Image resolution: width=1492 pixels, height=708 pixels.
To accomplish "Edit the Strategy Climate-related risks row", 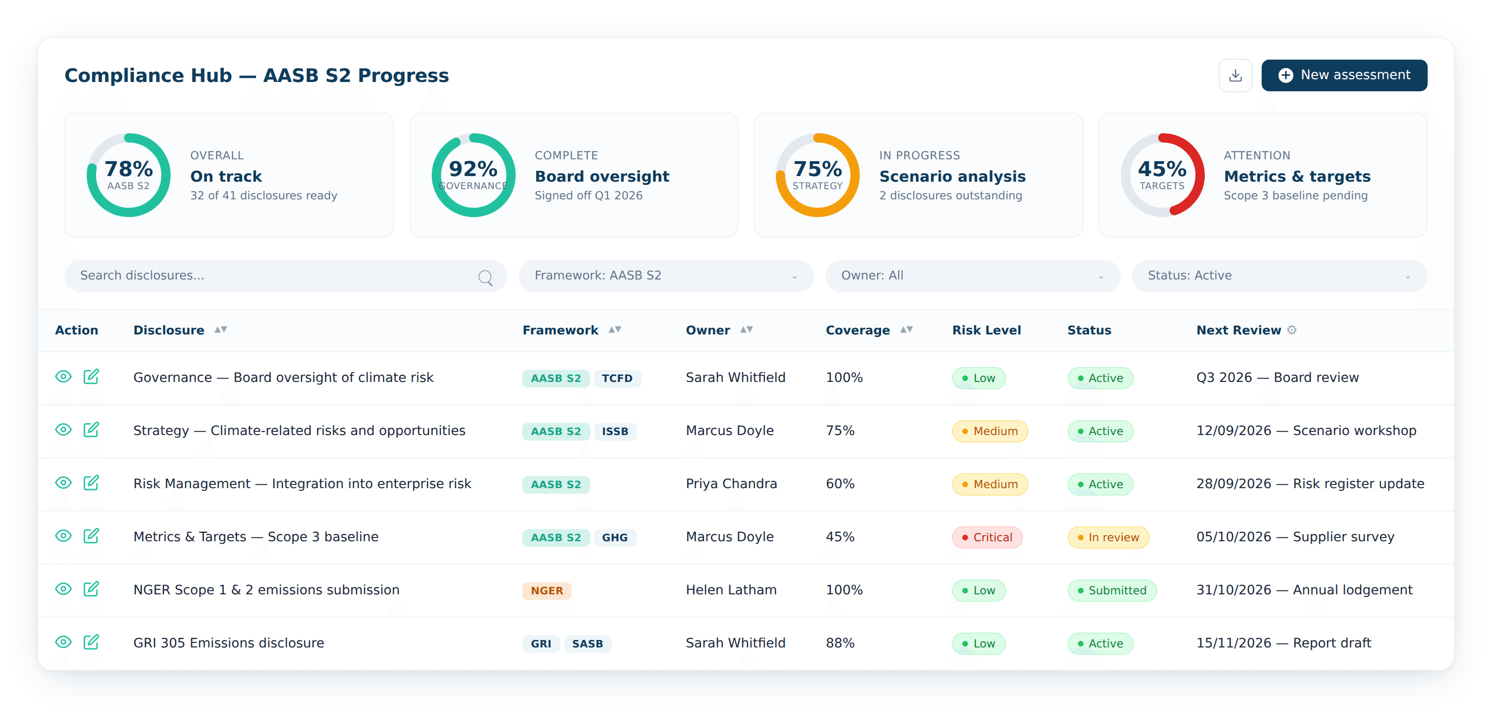I will click(x=91, y=430).
